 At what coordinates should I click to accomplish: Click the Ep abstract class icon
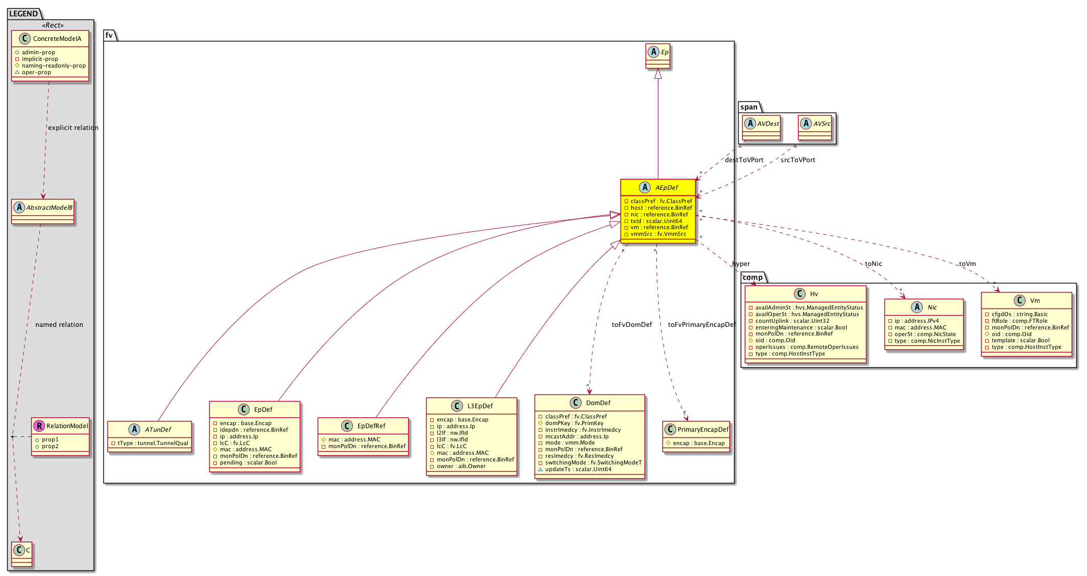(x=653, y=52)
